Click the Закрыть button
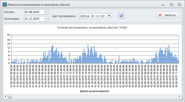Viewport: 185px width, 102px height. [x=168, y=15]
